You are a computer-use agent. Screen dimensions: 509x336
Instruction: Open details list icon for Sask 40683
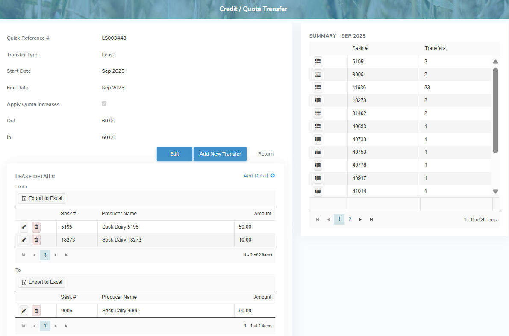[x=318, y=127]
